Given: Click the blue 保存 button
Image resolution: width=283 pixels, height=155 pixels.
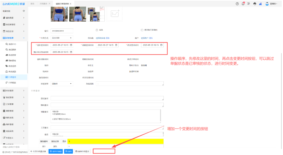Looking at the screenshot, I should click(x=68, y=151).
